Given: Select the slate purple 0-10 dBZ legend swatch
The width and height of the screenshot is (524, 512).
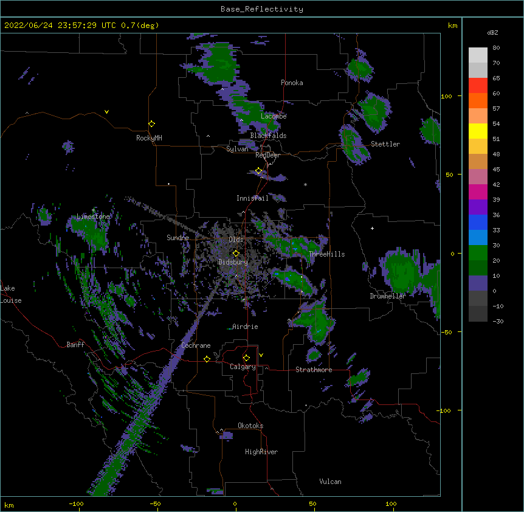Looking at the screenshot, I should pyautogui.click(x=478, y=283).
